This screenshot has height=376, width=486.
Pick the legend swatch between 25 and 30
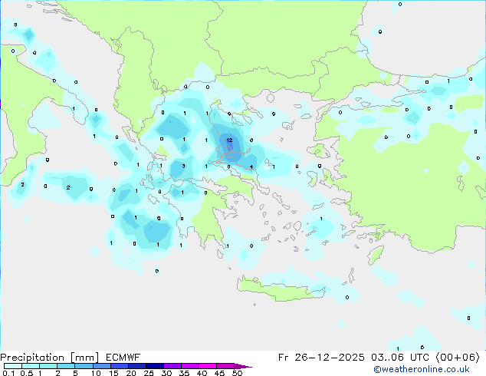[154, 366]
